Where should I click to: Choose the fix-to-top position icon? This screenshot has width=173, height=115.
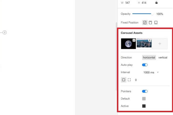point(150,23)
